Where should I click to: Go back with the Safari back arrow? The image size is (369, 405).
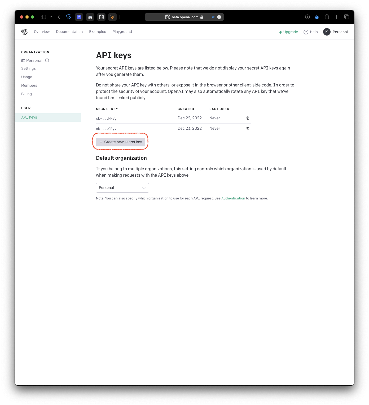coord(59,17)
